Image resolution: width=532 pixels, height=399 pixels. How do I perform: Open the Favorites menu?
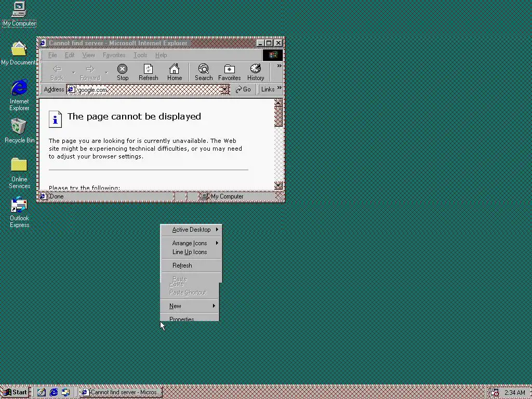click(x=114, y=55)
